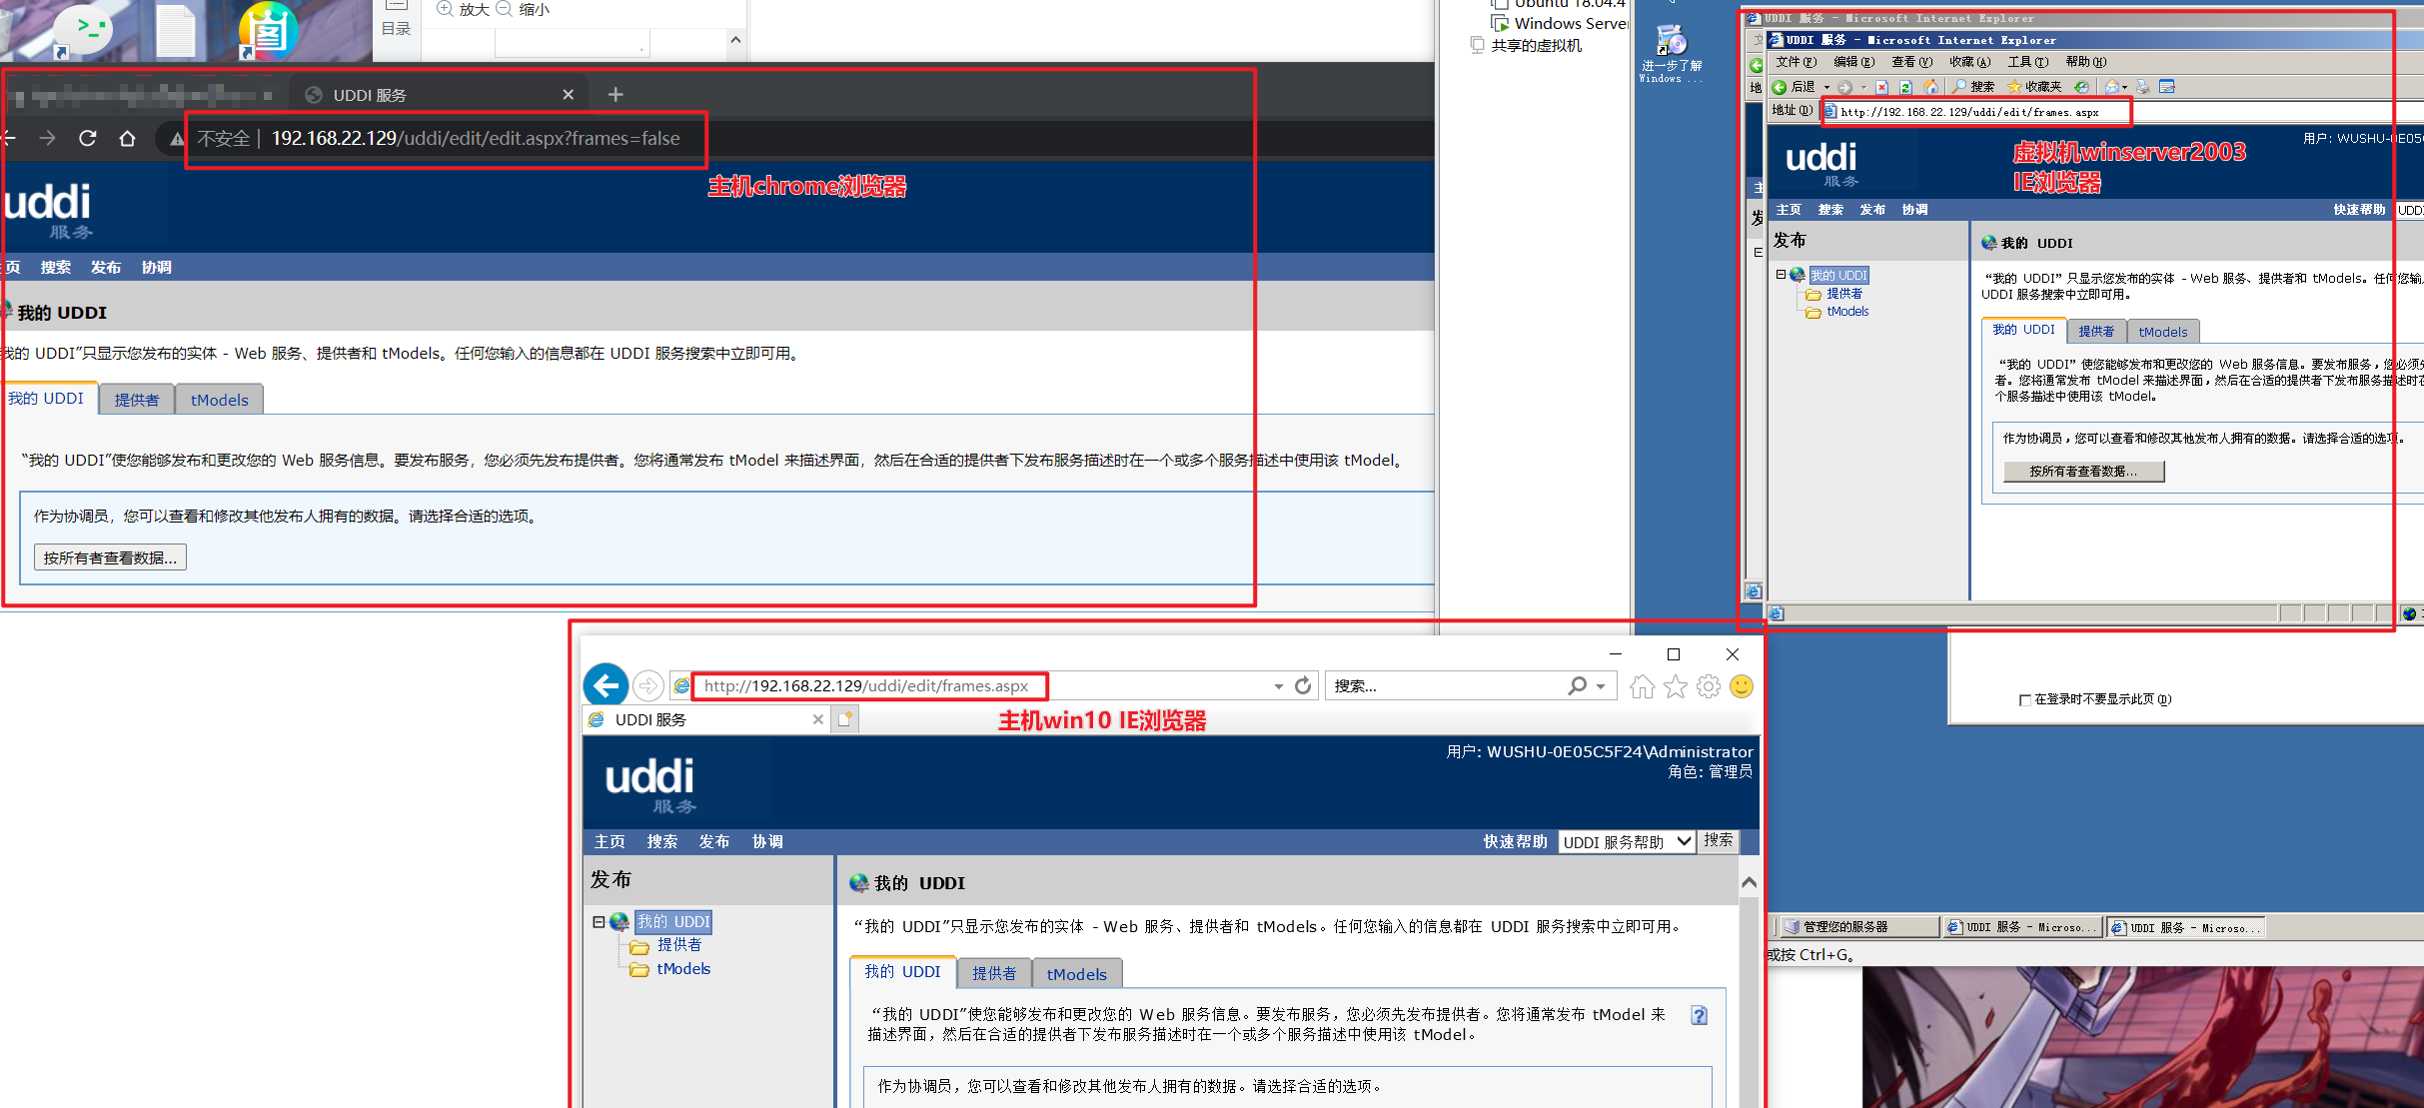Click the Home icon in Win10 IE toolbar
This screenshot has height=1108, width=2424.
(x=1643, y=687)
